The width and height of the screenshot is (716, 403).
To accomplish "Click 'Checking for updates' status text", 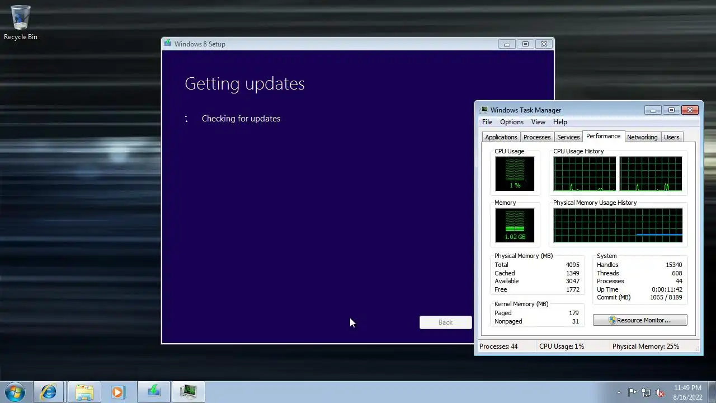I will [x=241, y=119].
